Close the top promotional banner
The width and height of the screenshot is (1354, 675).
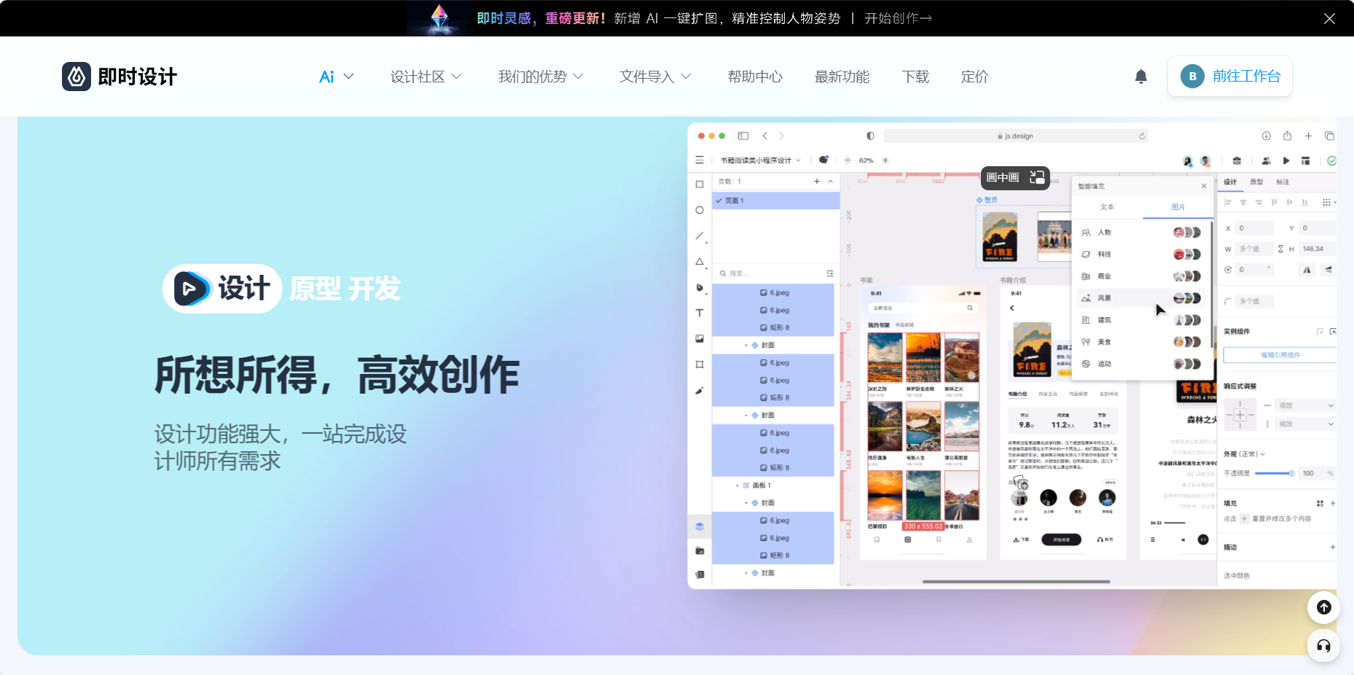(1329, 18)
